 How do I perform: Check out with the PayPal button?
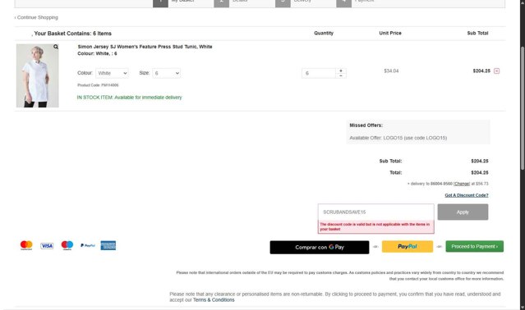point(408,247)
